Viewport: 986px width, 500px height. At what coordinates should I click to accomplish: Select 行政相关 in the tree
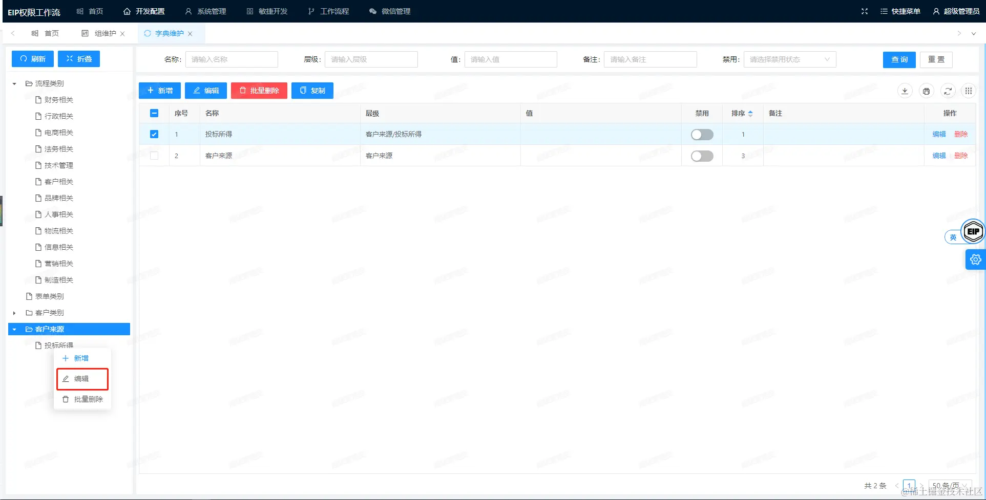point(58,116)
